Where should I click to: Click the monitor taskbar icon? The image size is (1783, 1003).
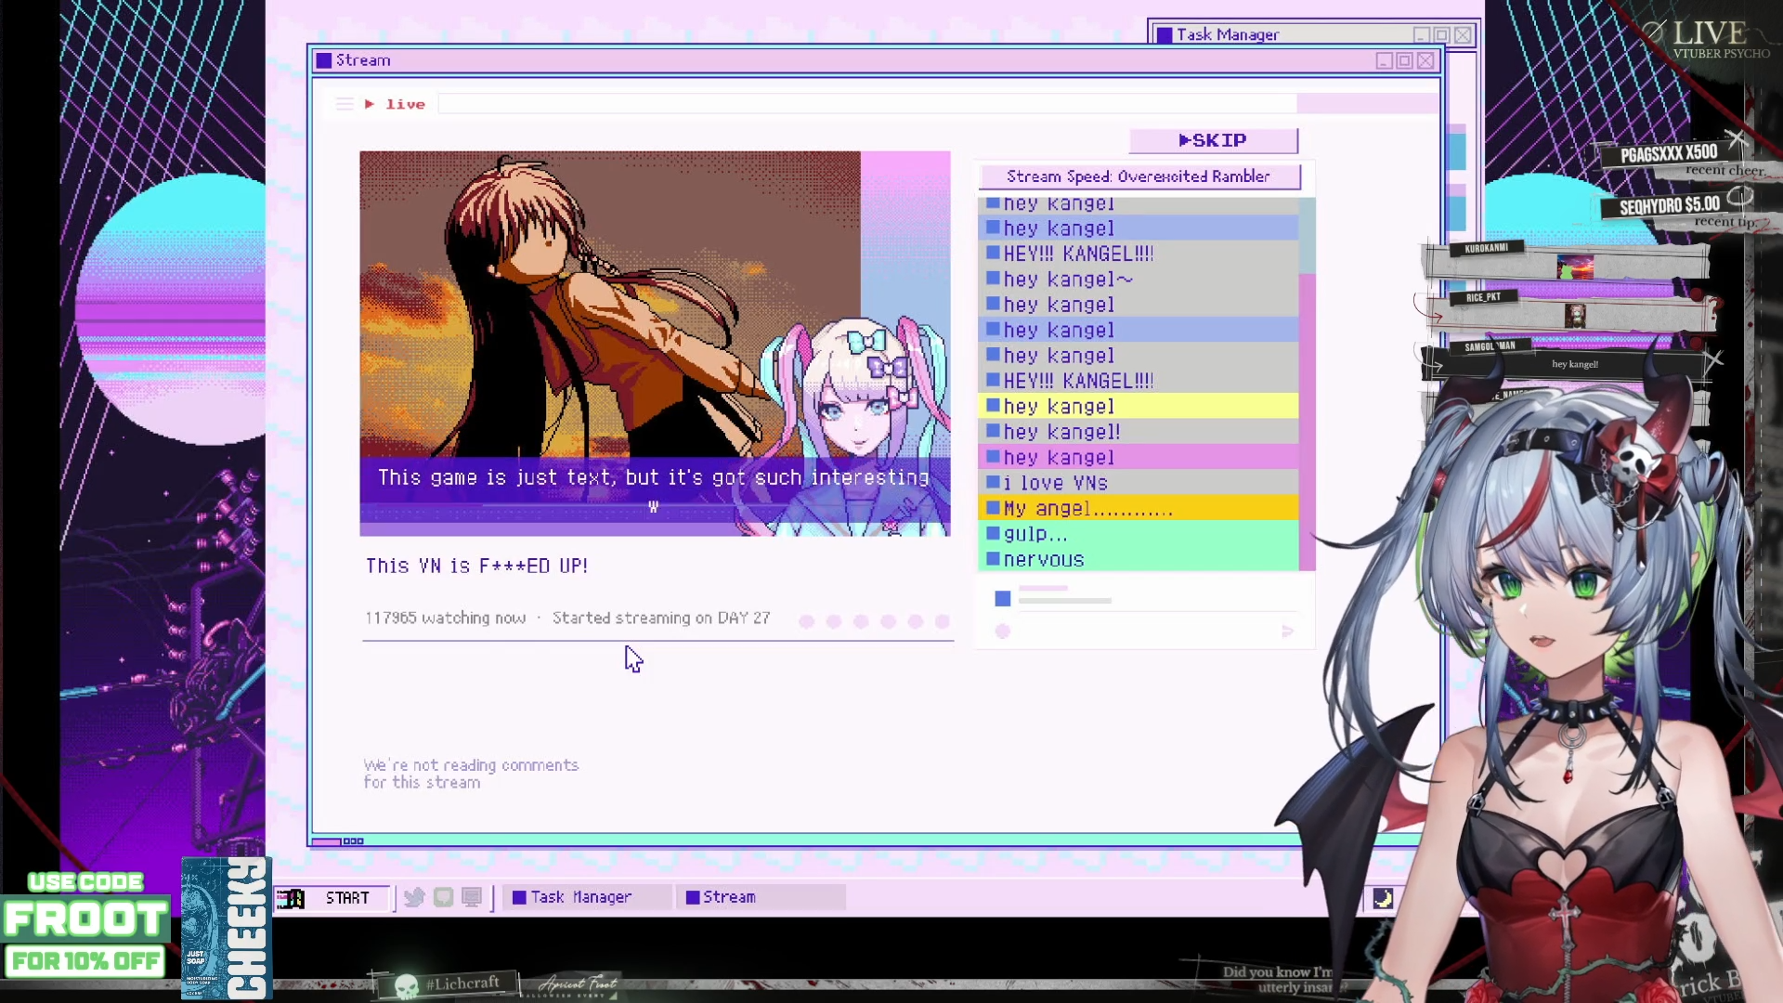[472, 897]
